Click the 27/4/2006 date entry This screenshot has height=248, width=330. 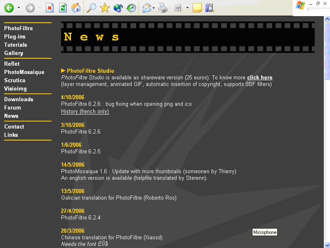pos(73,211)
